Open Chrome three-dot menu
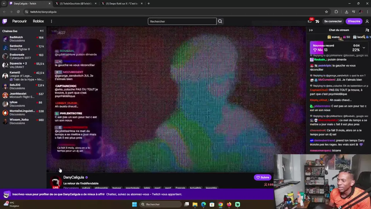Screen dimensions: 371x209 coord(367,12)
